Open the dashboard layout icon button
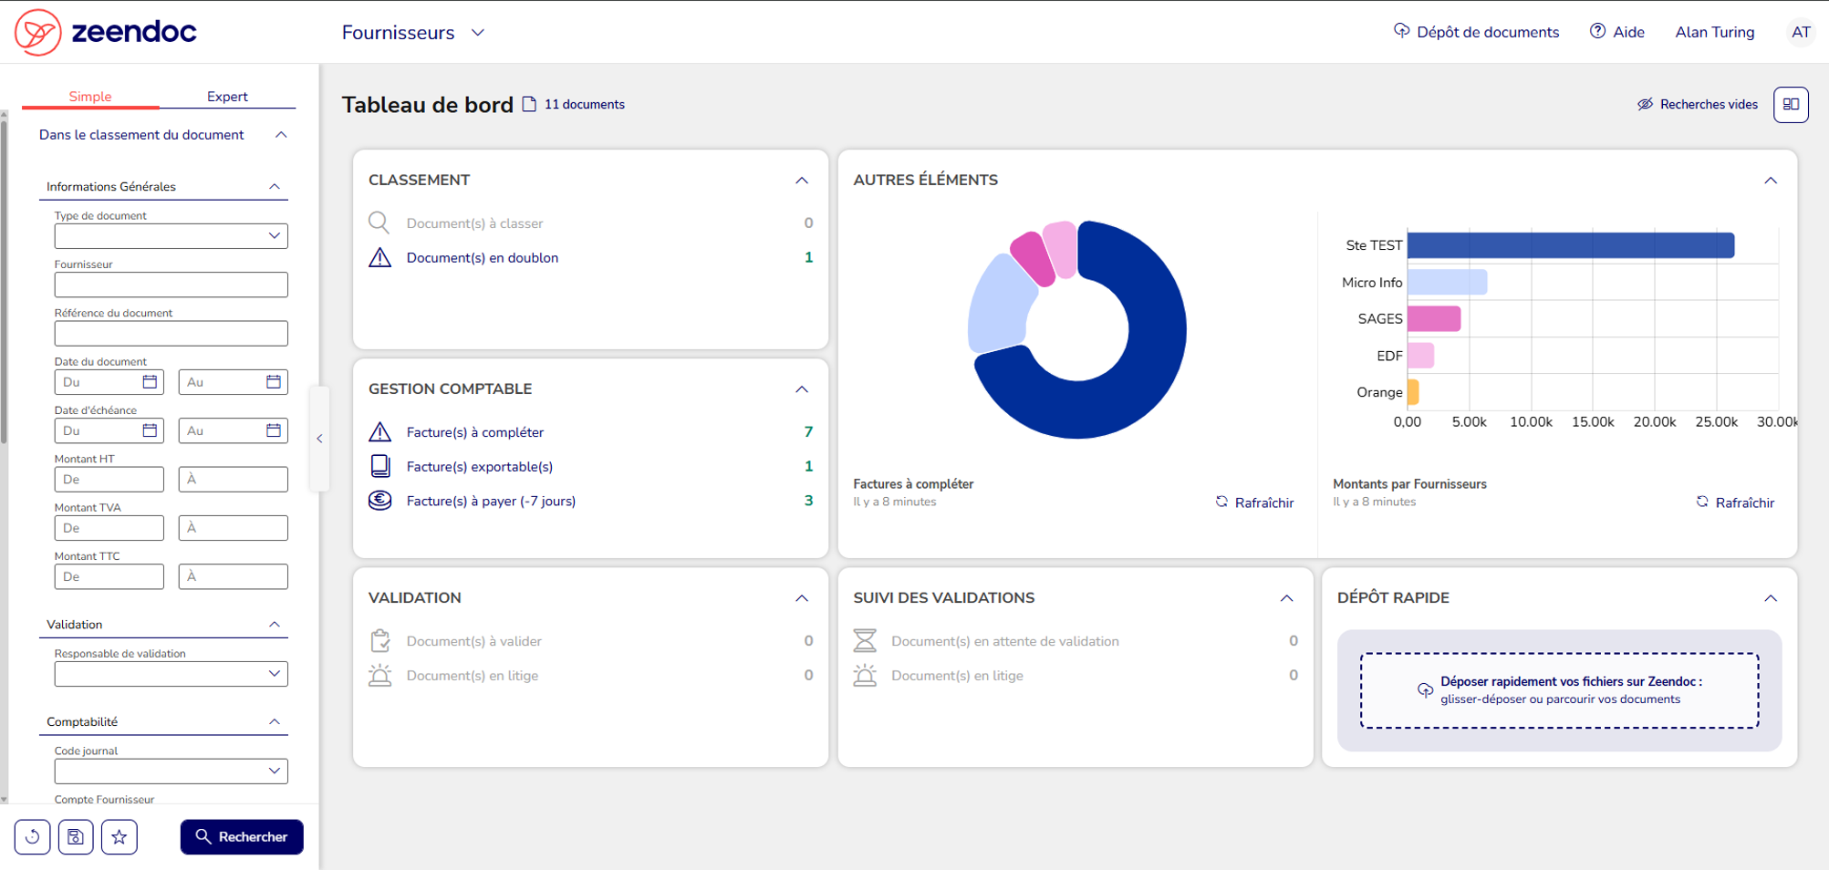The image size is (1829, 870). [x=1791, y=104]
